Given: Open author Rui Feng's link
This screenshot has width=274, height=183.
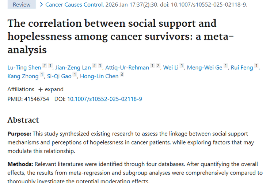Looking at the screenshot, I should [x=242, y=67].
